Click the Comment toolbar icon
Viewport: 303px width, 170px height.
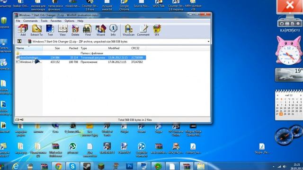(x=143, y=30)
